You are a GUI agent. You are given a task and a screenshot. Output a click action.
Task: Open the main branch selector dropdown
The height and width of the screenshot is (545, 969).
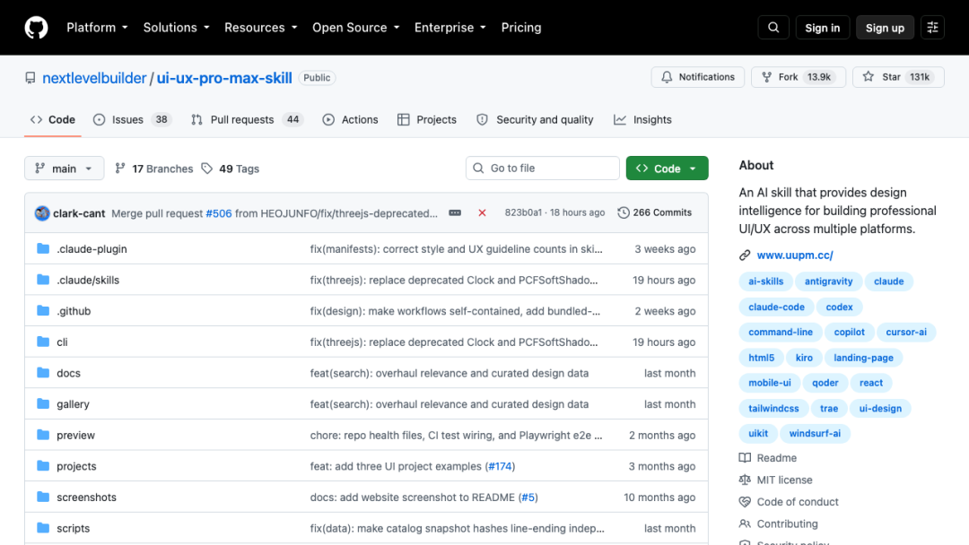pyautogui.click(x=65, y=169)
